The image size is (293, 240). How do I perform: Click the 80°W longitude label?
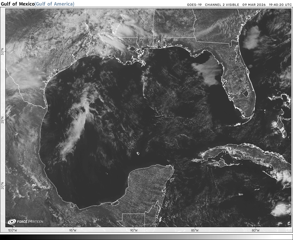click(x=256, y=230)
